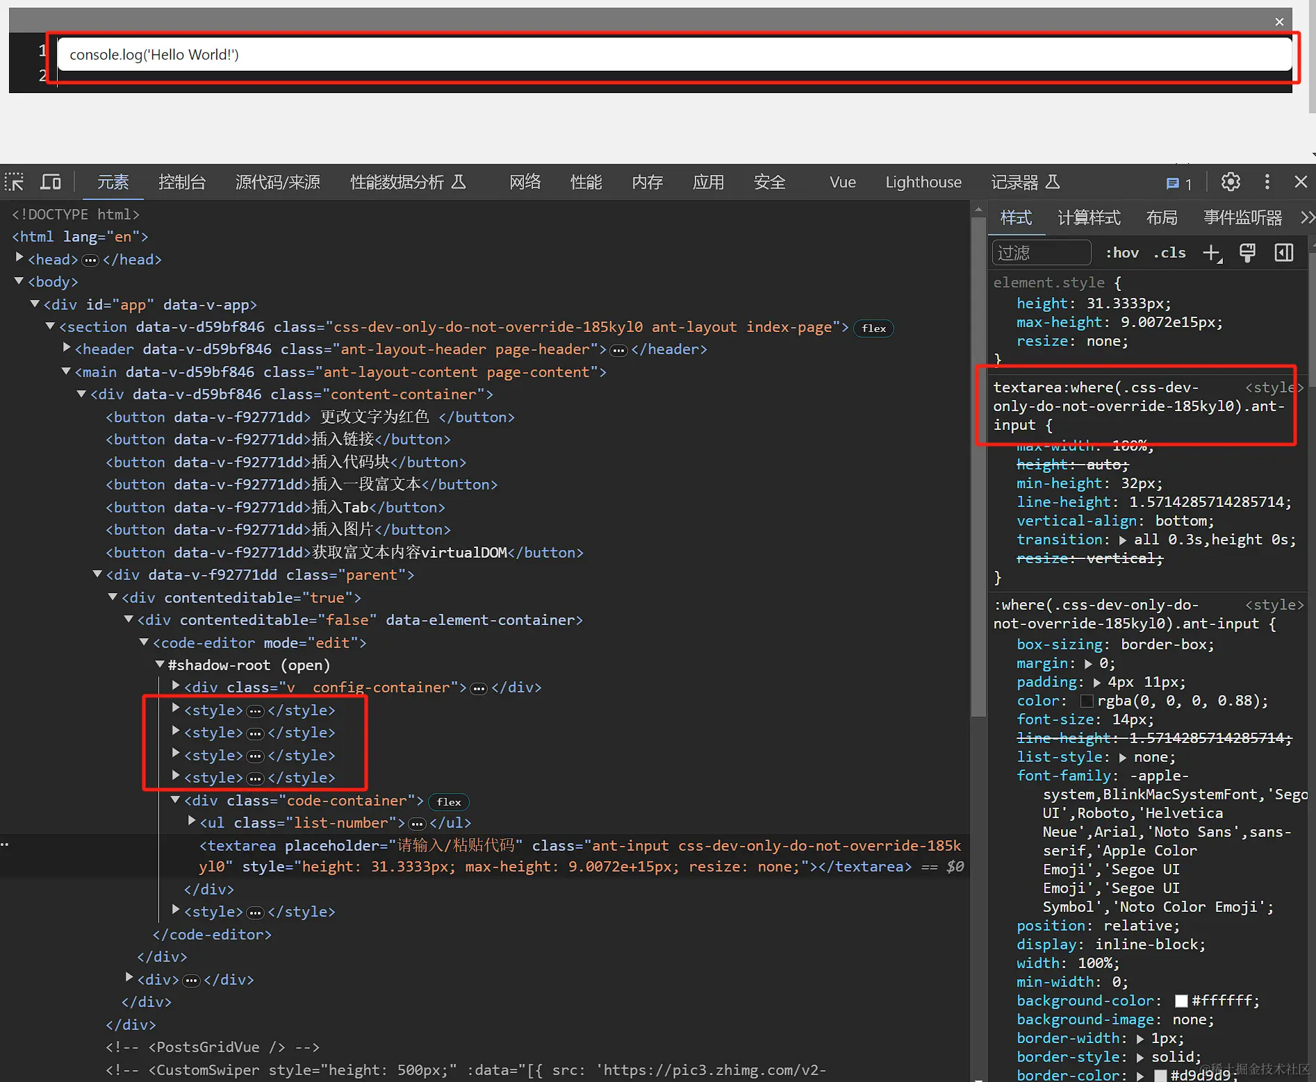Collapse the code-editor element node
This screenshot has height=1082, width=1316.
(145, 642)
